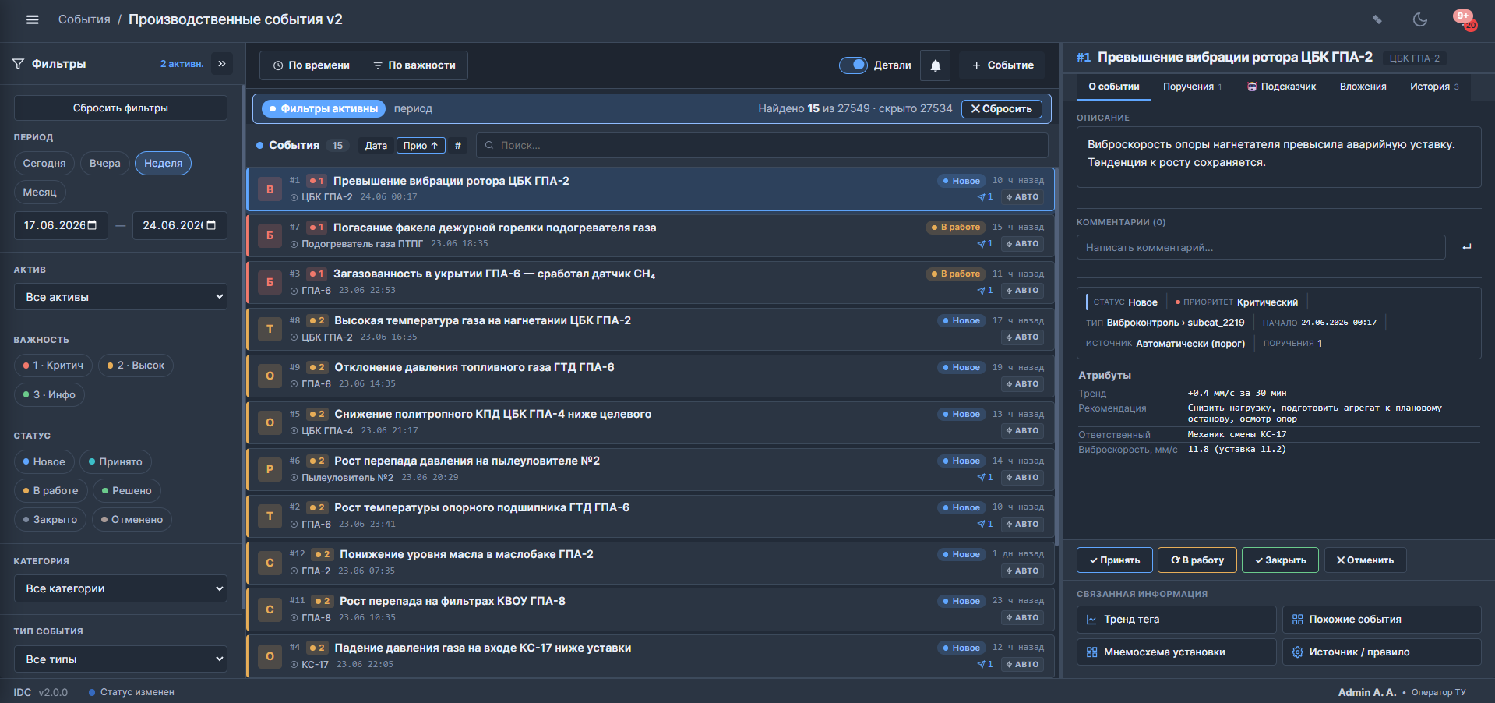The width and height of the screenshot is (1495, 703).
Task: Open the Вложения tab
Action: tap(1363, 87)
